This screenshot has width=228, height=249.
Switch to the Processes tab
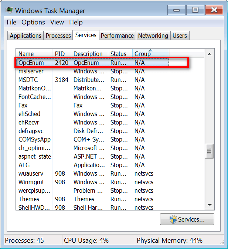pyautogui.click(x=58, y=36)
